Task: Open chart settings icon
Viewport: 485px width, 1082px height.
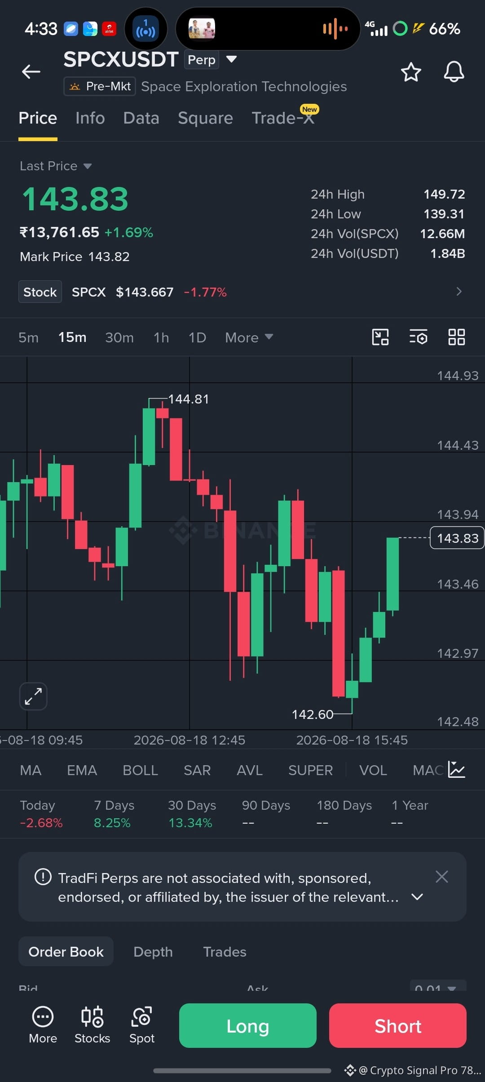Action: [418, 337]
